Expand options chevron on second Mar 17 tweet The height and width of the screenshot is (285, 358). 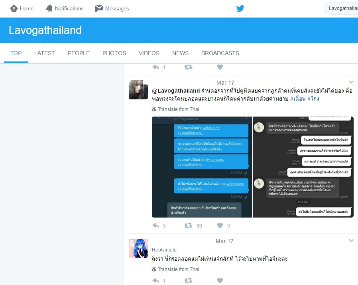(351, 240)
